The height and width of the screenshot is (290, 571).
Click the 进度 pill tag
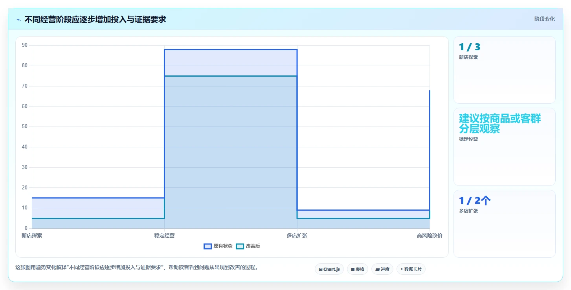(x=382, y=269)
